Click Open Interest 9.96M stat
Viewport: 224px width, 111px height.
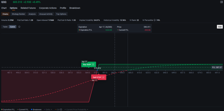(x=45, y=20)
